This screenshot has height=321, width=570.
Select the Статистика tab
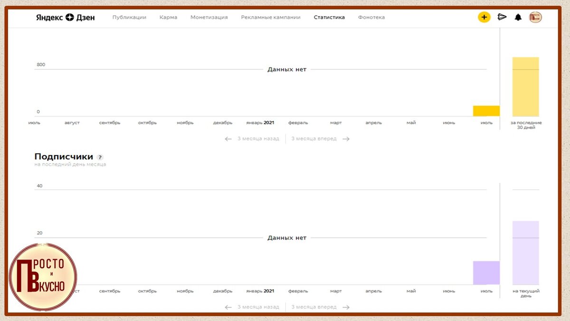click(x=329, y=17)
